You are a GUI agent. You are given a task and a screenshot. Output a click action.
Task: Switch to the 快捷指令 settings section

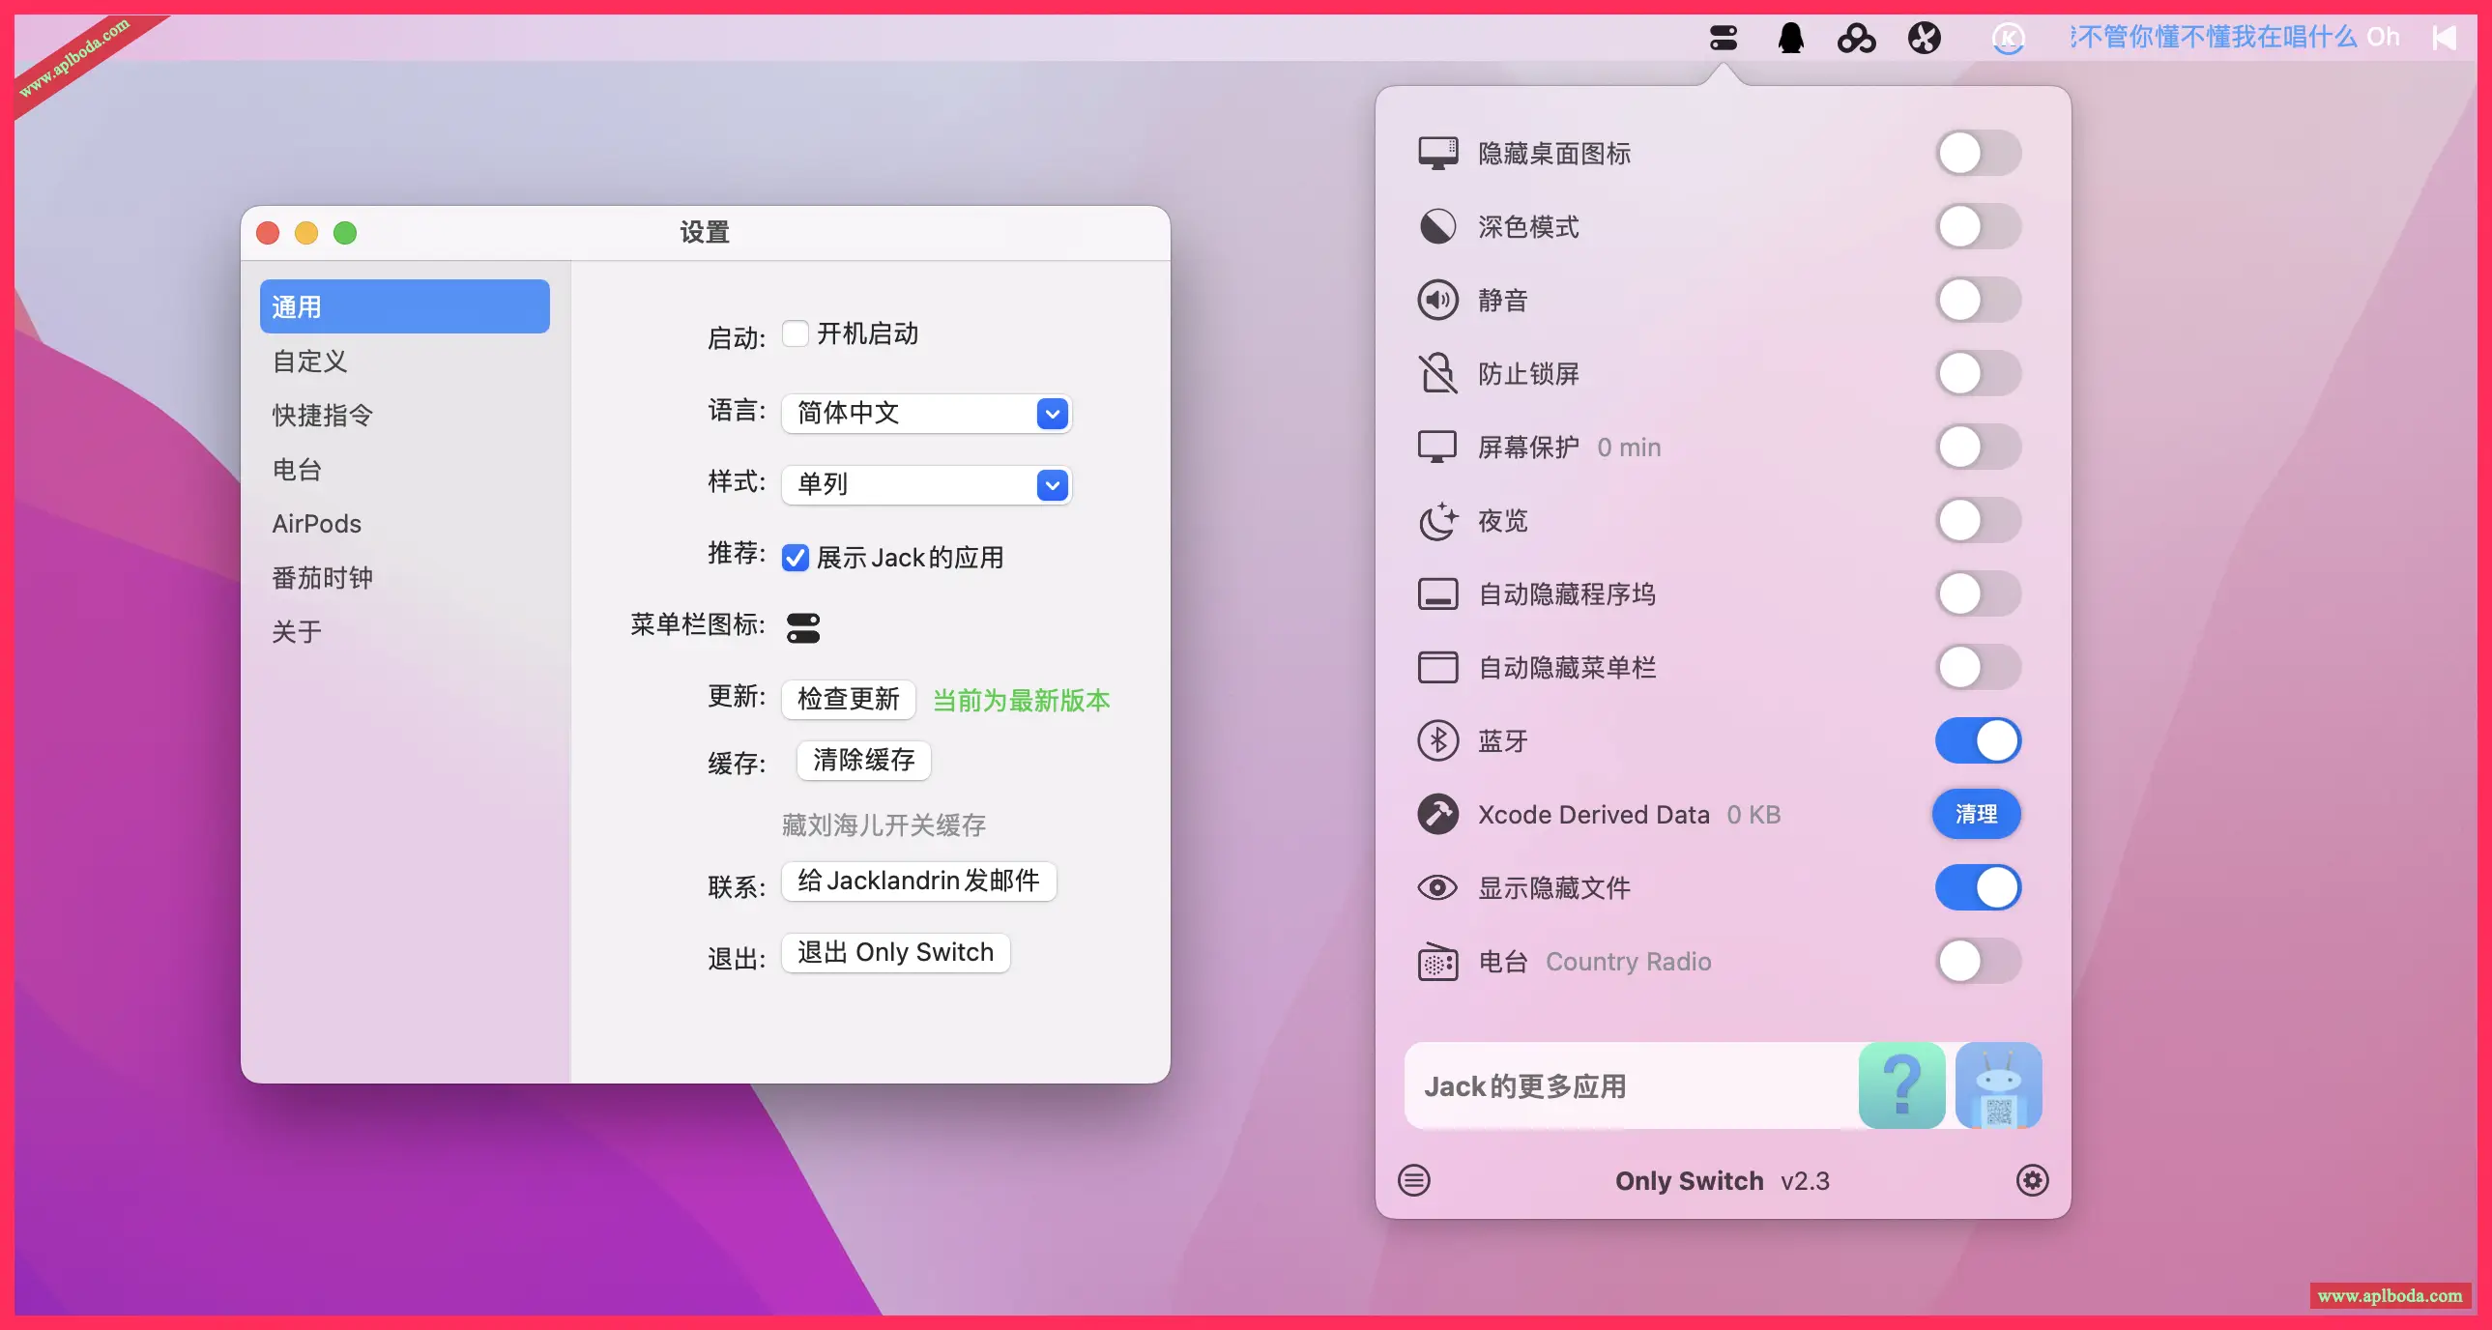pos(404,415)
